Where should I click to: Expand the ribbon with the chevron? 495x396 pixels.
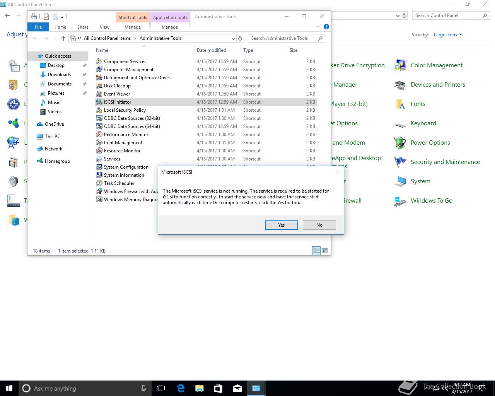(x=318, y=27)
